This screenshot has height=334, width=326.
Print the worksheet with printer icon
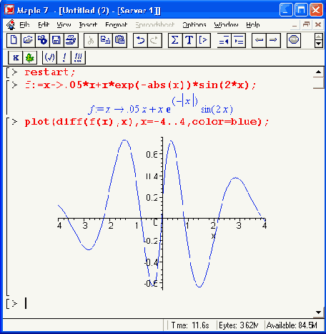71,40
